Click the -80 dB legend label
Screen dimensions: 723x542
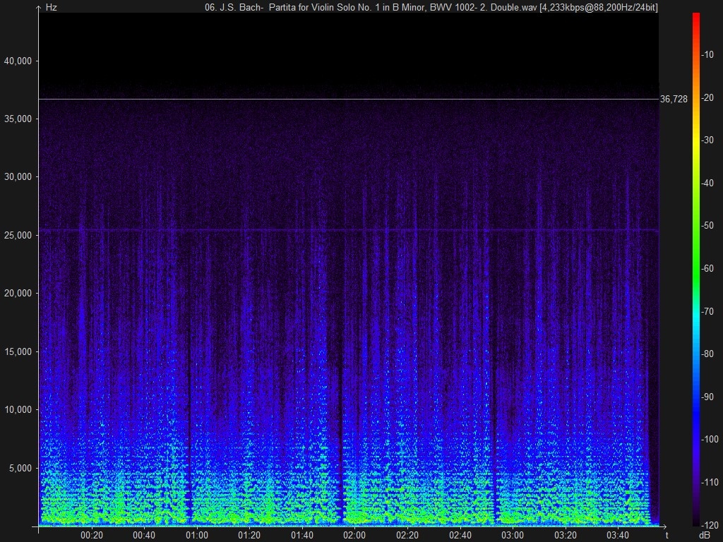click(707, 354)
